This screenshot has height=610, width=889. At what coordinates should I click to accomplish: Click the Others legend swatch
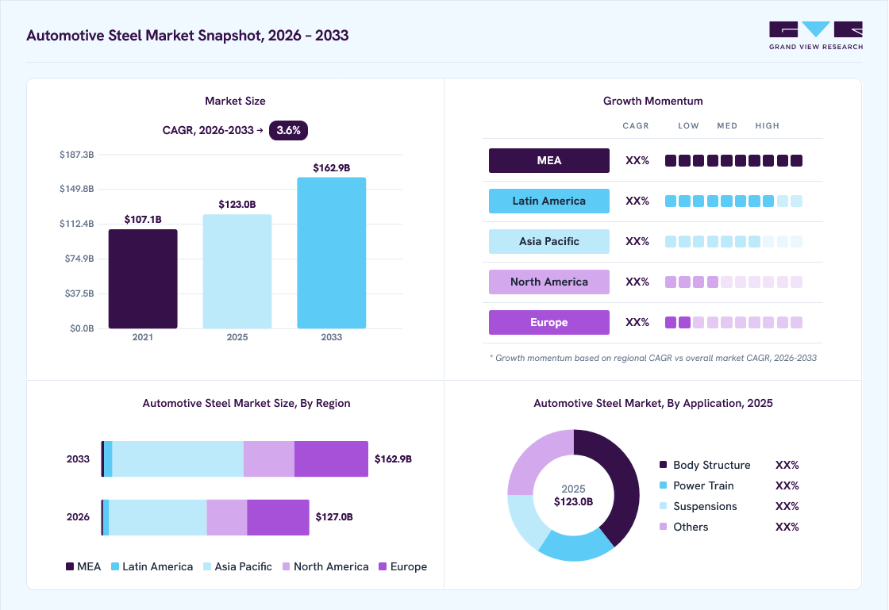[x=664, y=526]
